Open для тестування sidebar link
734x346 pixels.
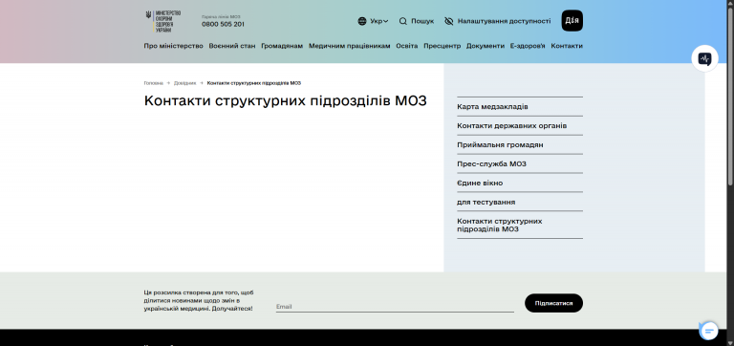[486, 203]
